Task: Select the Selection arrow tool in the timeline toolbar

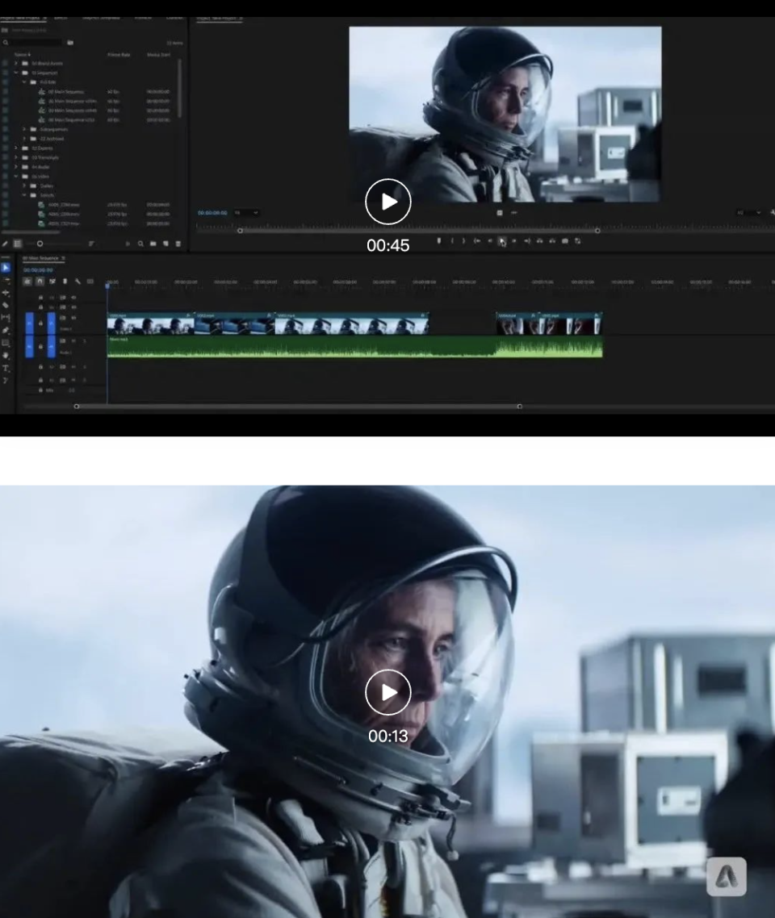Action: coord(6,268)
